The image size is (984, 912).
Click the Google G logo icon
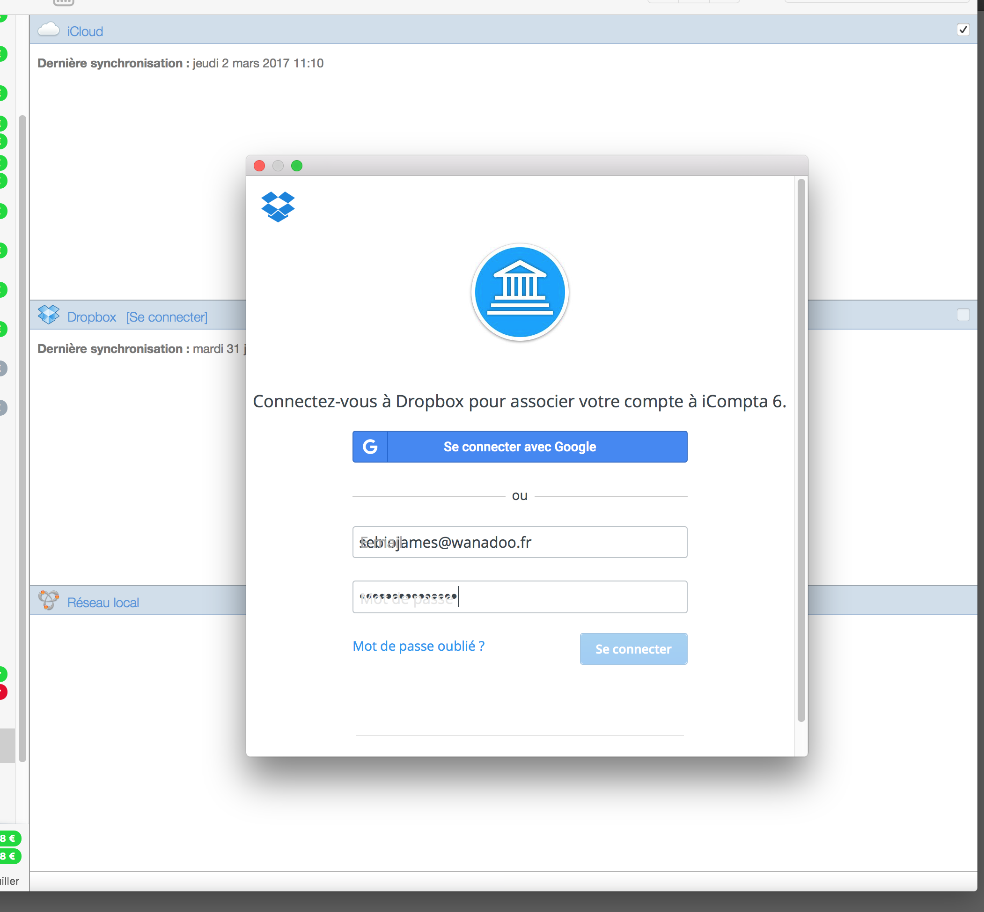tap(370, 447)
